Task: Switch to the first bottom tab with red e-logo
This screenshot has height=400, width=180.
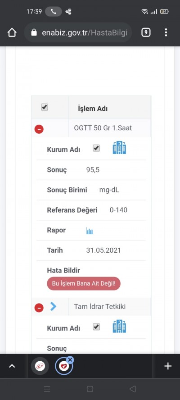Action: click(40, 366)
